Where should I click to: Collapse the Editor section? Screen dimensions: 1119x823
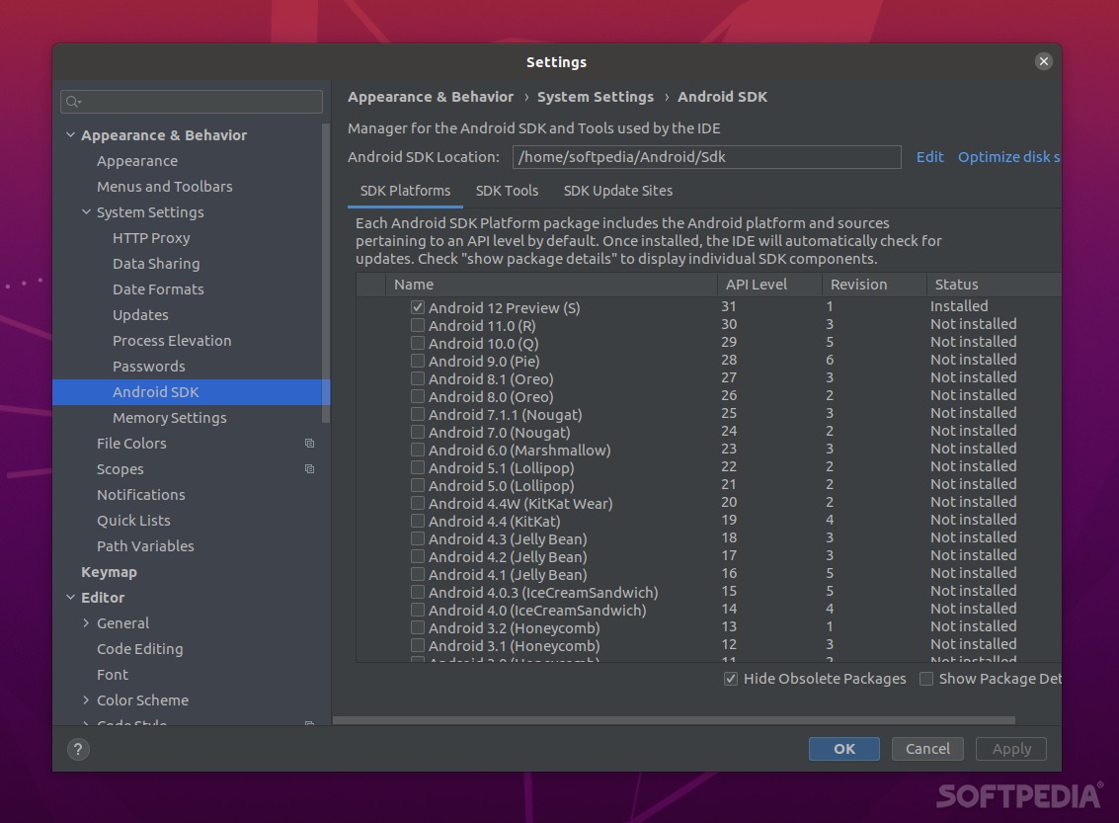pos(71,598)
